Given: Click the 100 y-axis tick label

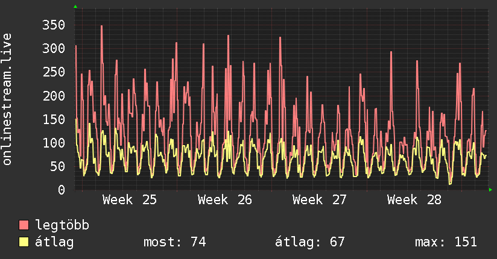Looking at the screenshot, I should (54, 143).
